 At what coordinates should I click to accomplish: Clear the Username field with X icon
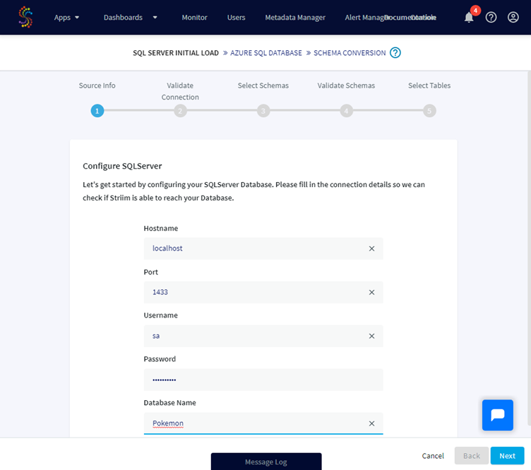pyautogui.click(x=371, y=336)
